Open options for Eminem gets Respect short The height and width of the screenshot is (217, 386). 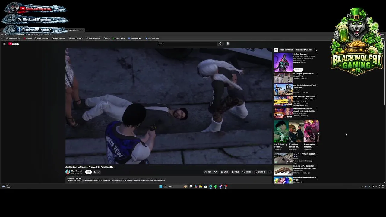317,145
